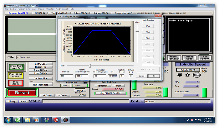Click Display Mode button
219x127 pixels.
pyautogui.click(x=189, y=58)
